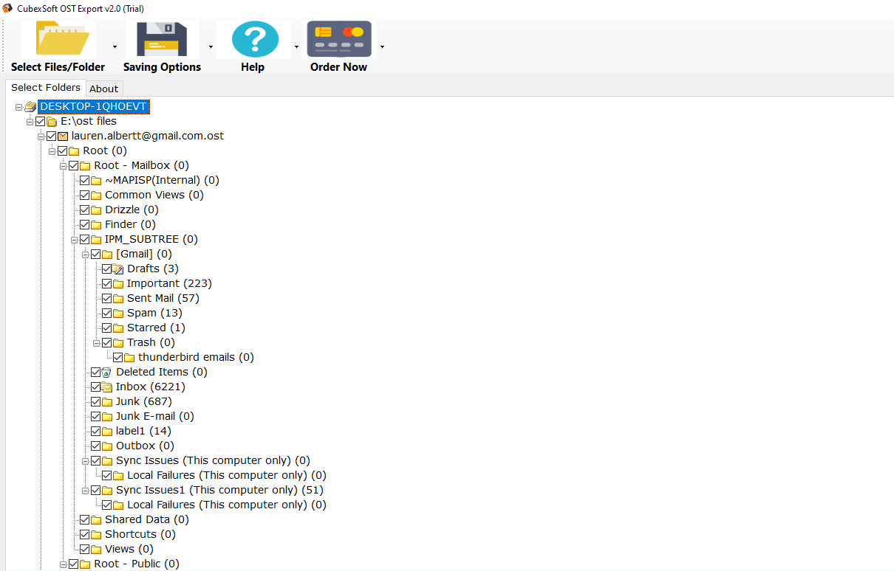Image resolution: width=894 pixels, height=571 pixels.
Task: Open dropdown arrow next to Select Files/Folder
Action: click(115, 46)
